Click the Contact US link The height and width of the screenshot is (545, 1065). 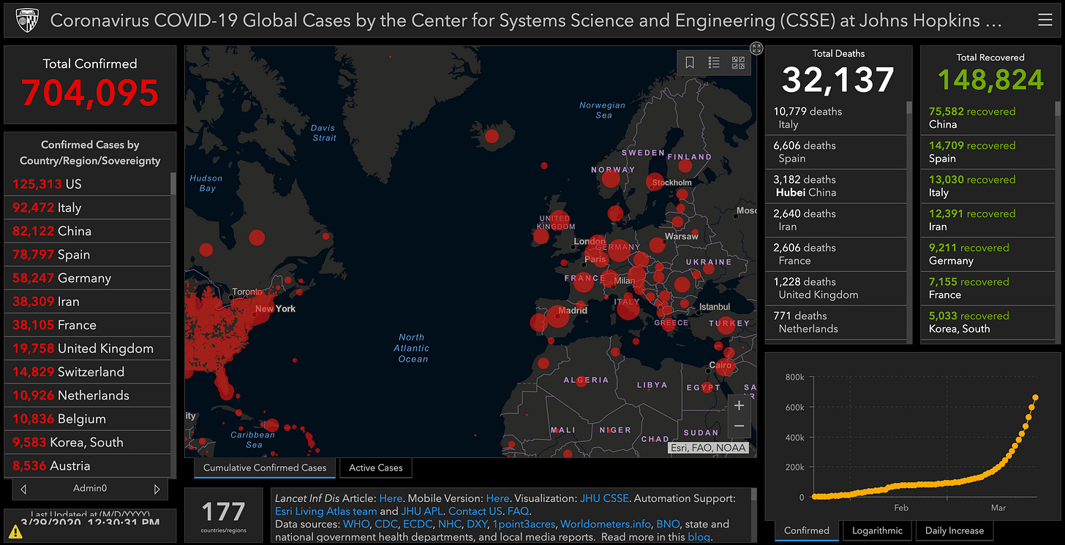[x=475, y=511]
